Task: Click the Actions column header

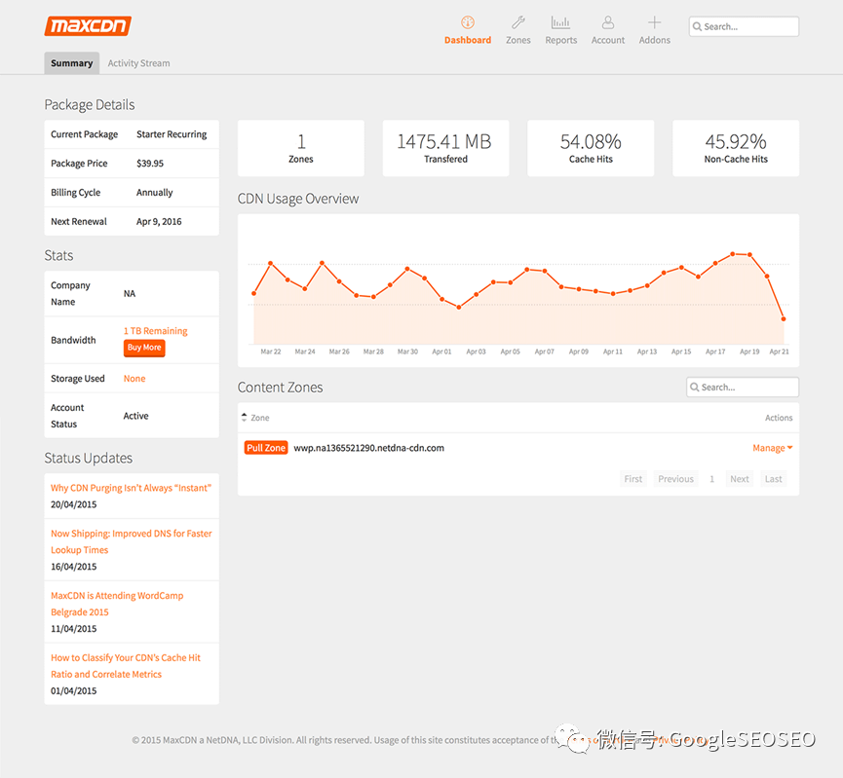Action: click(x=779, y=418)
